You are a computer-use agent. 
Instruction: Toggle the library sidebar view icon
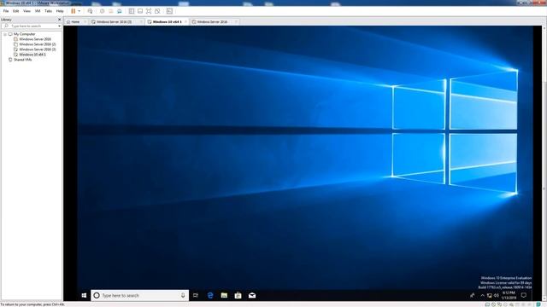pos(132,11)
